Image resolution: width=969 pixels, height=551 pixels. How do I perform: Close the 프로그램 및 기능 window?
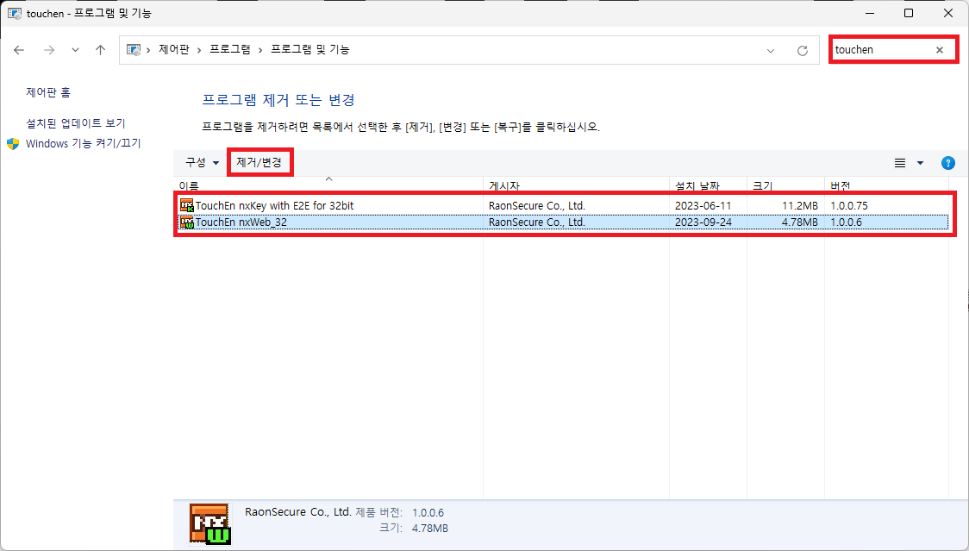948,13
